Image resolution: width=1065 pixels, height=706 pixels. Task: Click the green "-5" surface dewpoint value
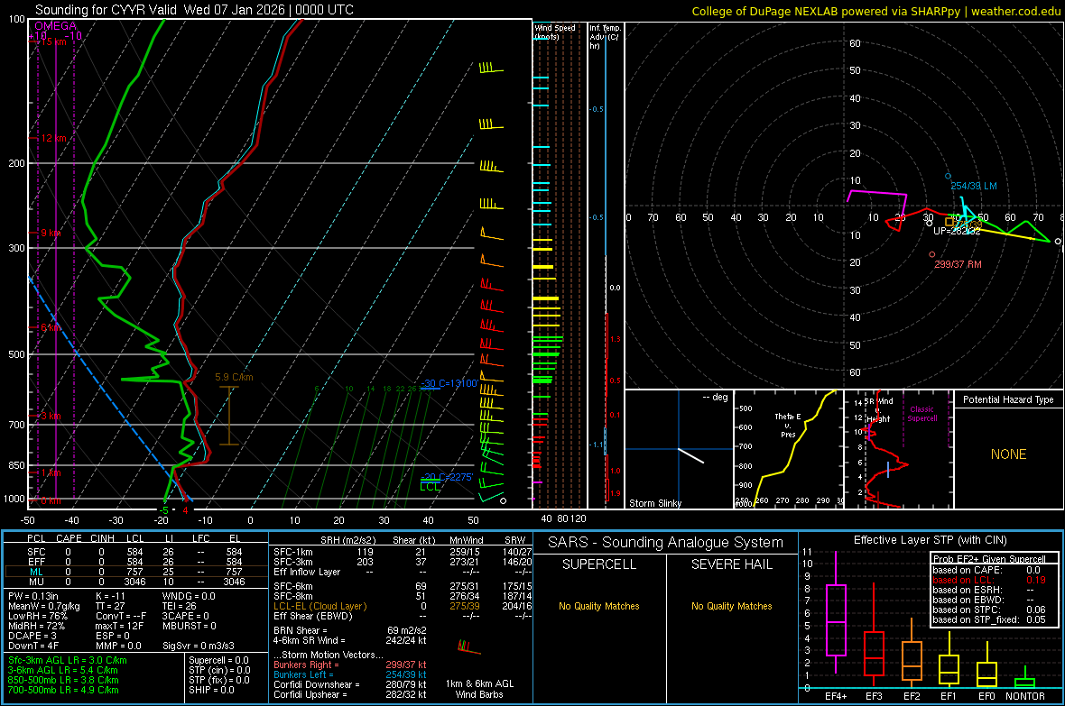click(x=163, y=510)
